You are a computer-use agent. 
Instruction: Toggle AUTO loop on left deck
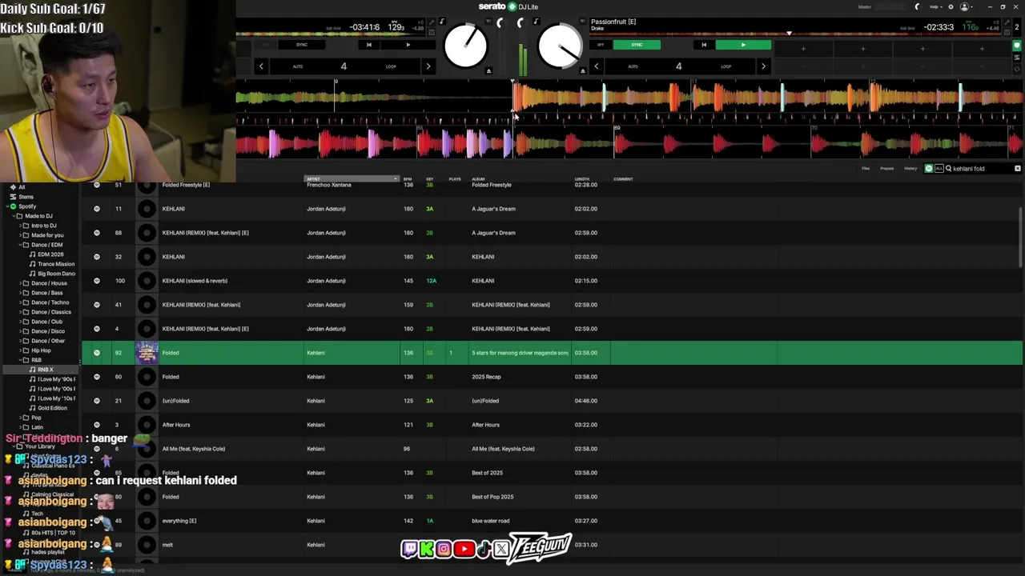[298, 66]
